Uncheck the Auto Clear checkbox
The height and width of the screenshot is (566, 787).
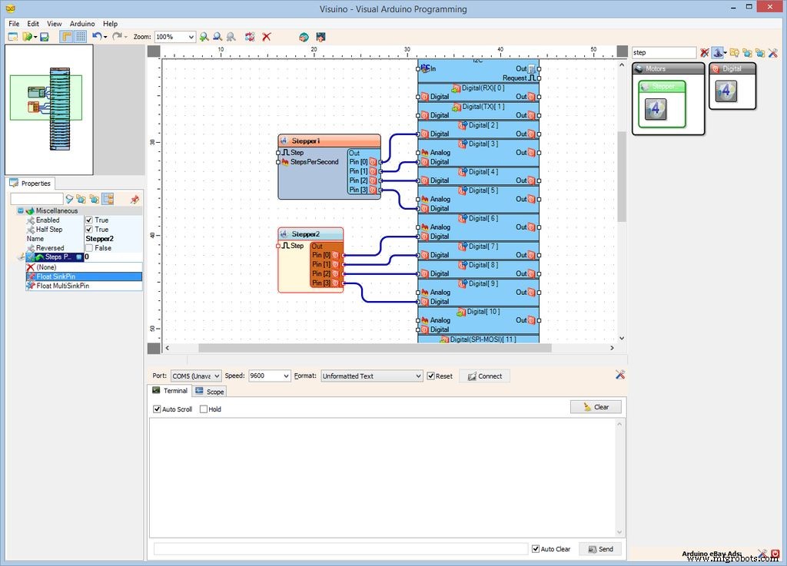pyautogui.click(x=536, y=548)
